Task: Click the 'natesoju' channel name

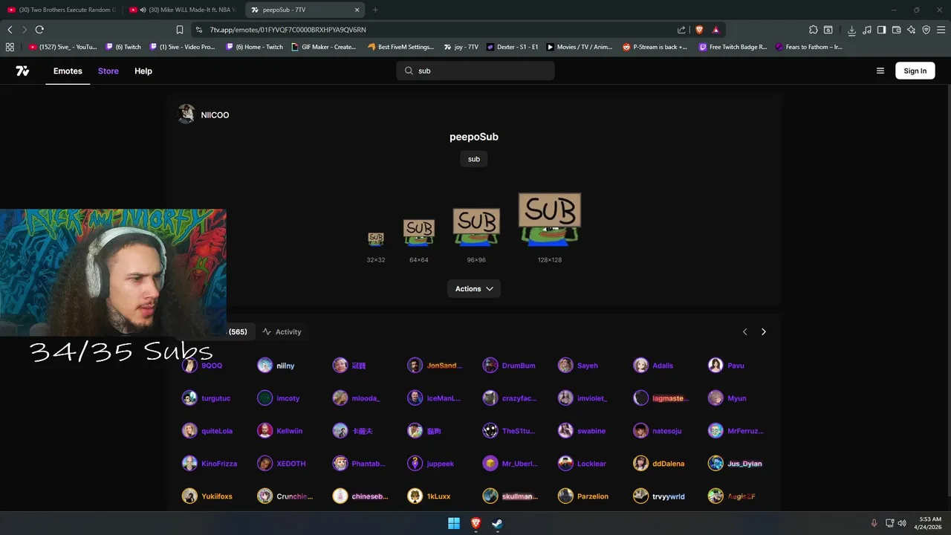Action: 667,431
